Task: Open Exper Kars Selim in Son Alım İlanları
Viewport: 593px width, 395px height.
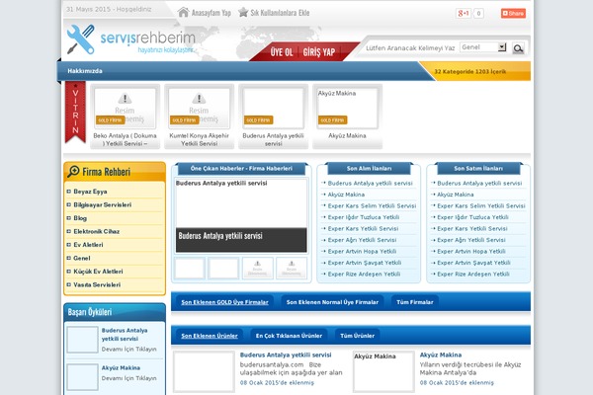Action: pyautogui.click(x=372, y=206)
